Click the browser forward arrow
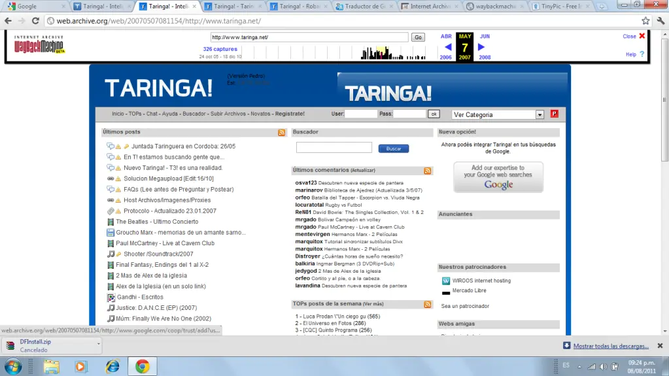This screenshot has width=669, height=376. (22, 20)
